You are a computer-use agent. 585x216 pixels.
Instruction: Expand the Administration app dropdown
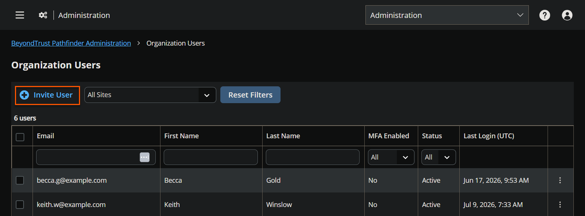pos(447,15)
